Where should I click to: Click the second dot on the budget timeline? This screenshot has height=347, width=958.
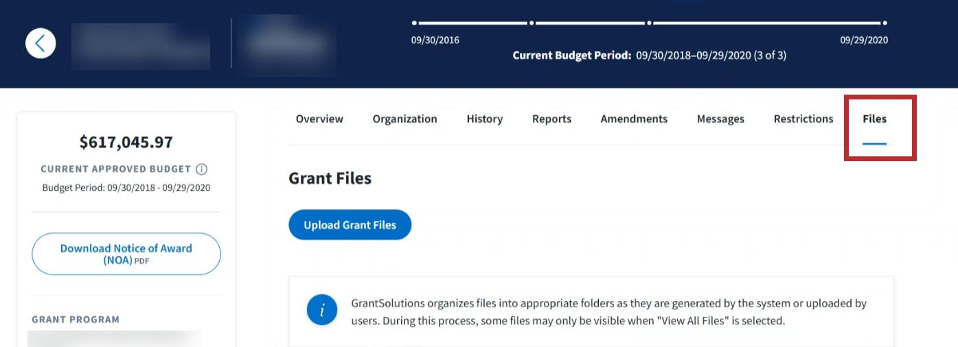click(x=532, y=23)
